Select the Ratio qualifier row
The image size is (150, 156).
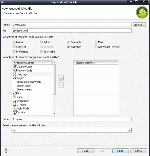32,97
